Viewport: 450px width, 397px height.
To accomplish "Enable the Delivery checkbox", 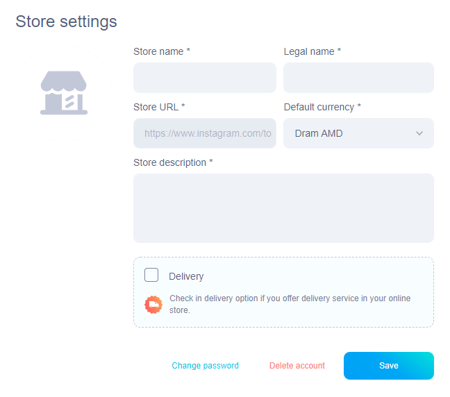I will 151,275.
